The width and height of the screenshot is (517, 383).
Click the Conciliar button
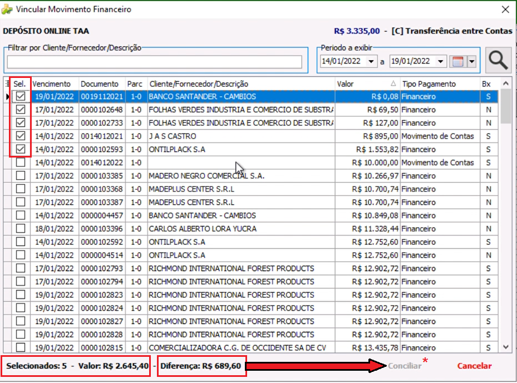click(x=405, y=366)
